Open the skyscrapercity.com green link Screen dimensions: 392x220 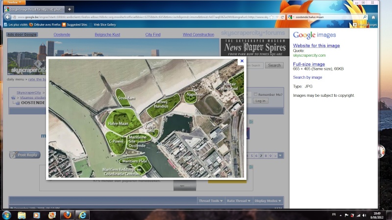(309, 55)
